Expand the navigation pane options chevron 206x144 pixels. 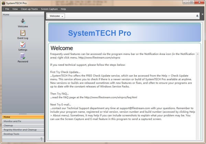point(42,139)
